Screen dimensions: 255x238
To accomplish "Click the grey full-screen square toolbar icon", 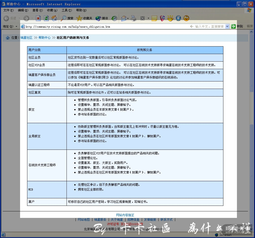I will tap(143, 18).
